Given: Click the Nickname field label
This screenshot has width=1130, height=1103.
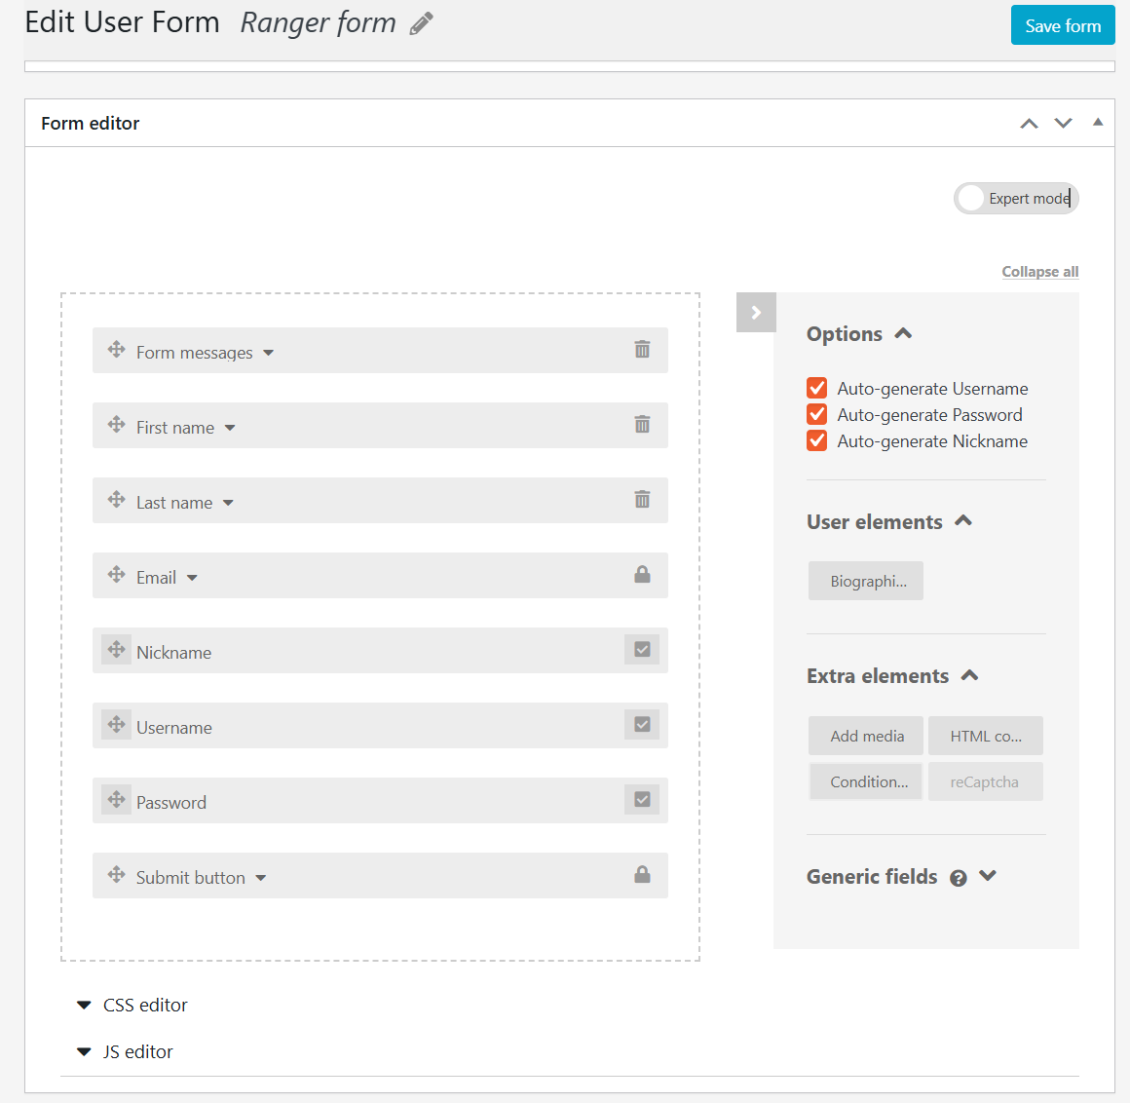Looking at the screenshot, I should (173, 653).
